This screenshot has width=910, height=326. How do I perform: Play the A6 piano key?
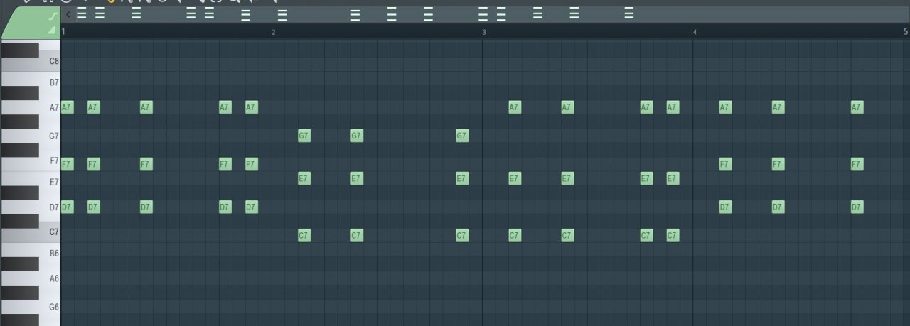(49, 279)
